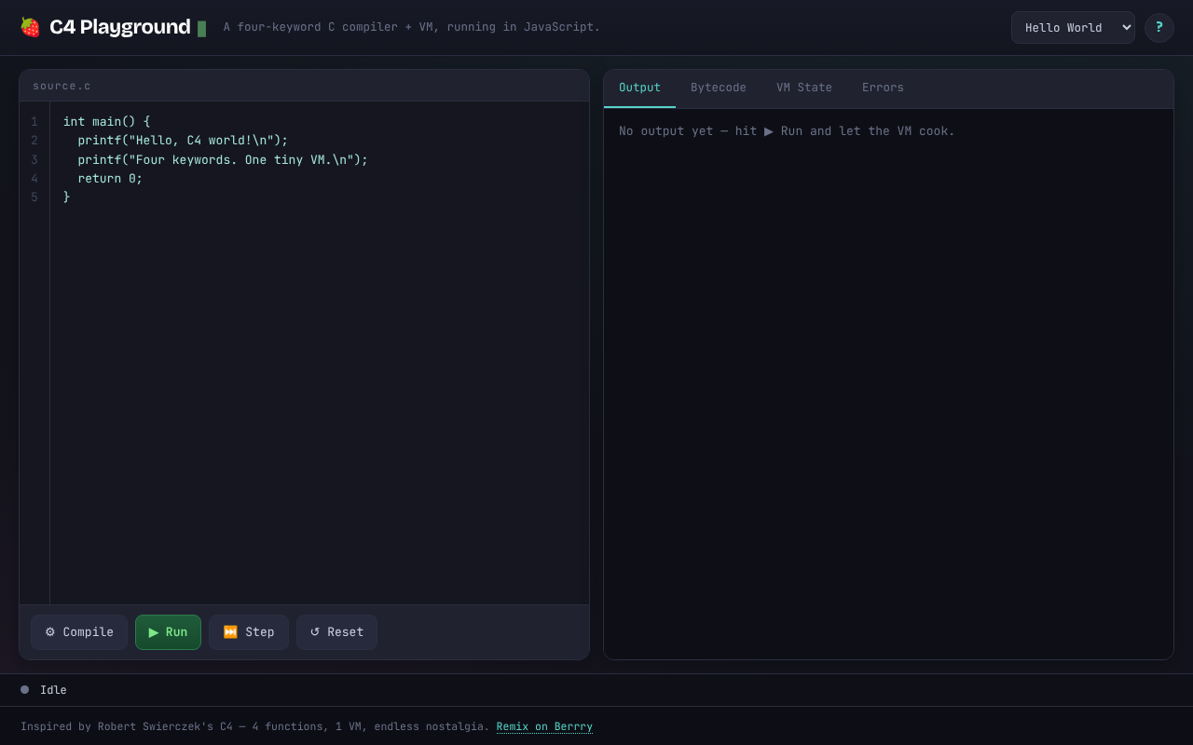
Task: Switch to the Bytecode tab
Action: point(719,88)
